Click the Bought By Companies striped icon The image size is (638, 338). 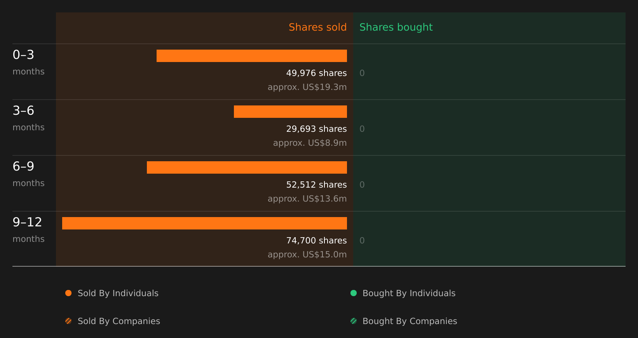[x=354, y=321]
